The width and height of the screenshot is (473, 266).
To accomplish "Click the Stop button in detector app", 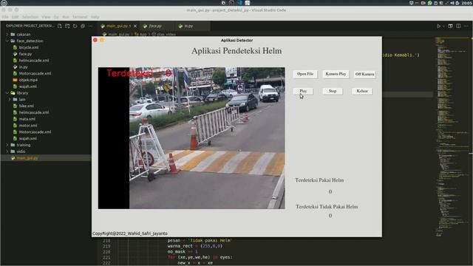I will [333, 91].
